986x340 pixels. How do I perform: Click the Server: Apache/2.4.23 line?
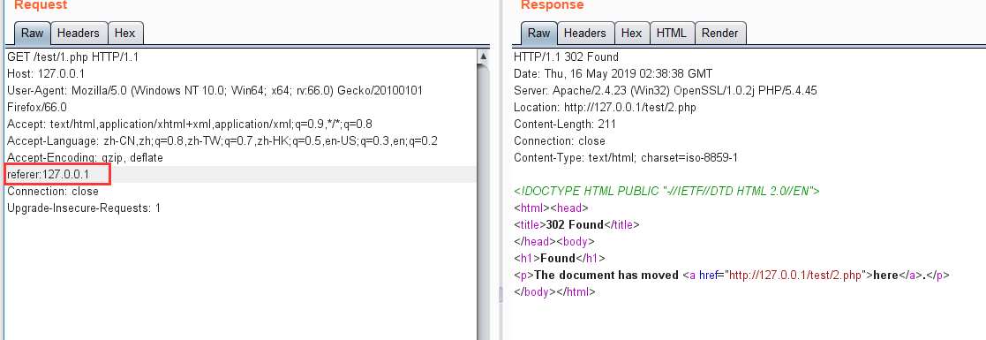tap(666, 91)
